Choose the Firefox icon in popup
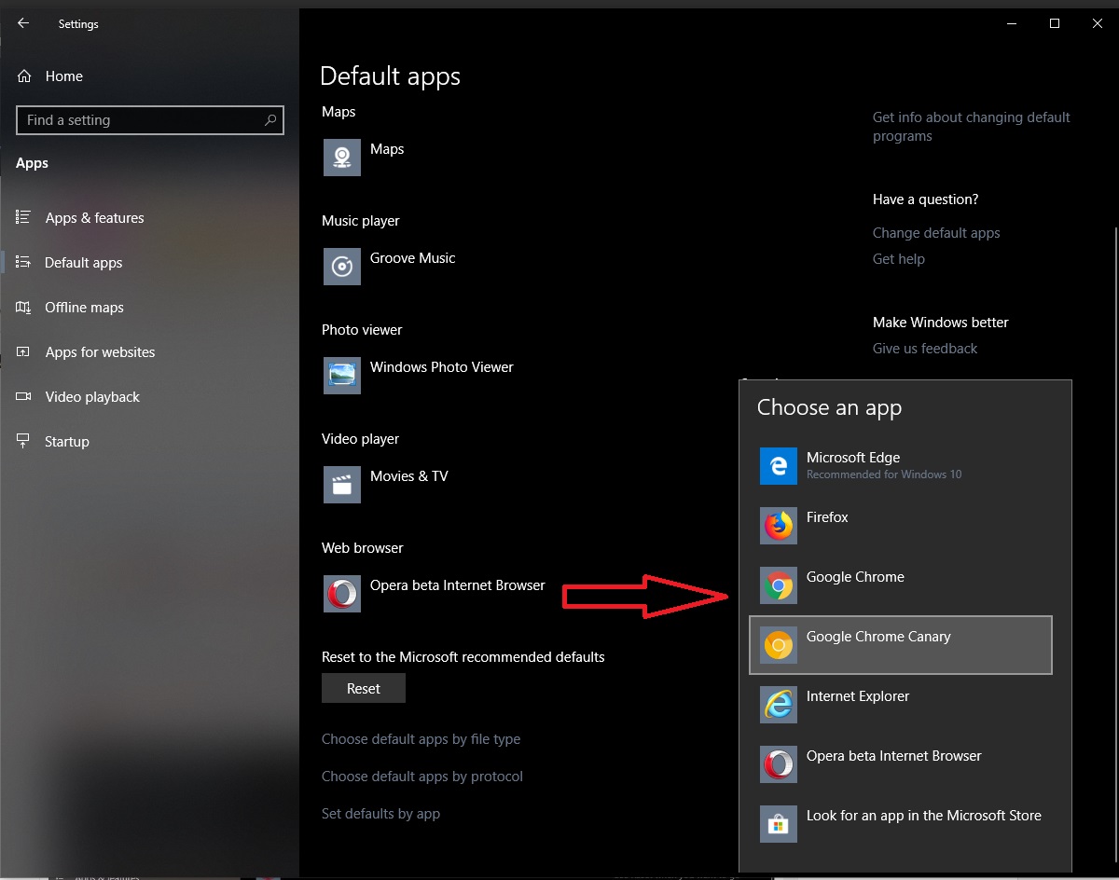Image resolution: width=1119 pixels, height=880 pixels. [779, 526]
